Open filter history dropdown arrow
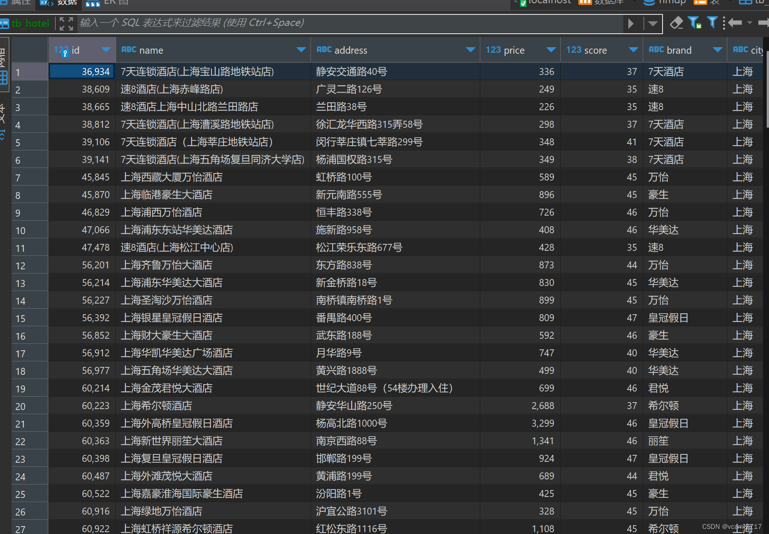Screen dimensions: 769x534 [x=653, y=24]
